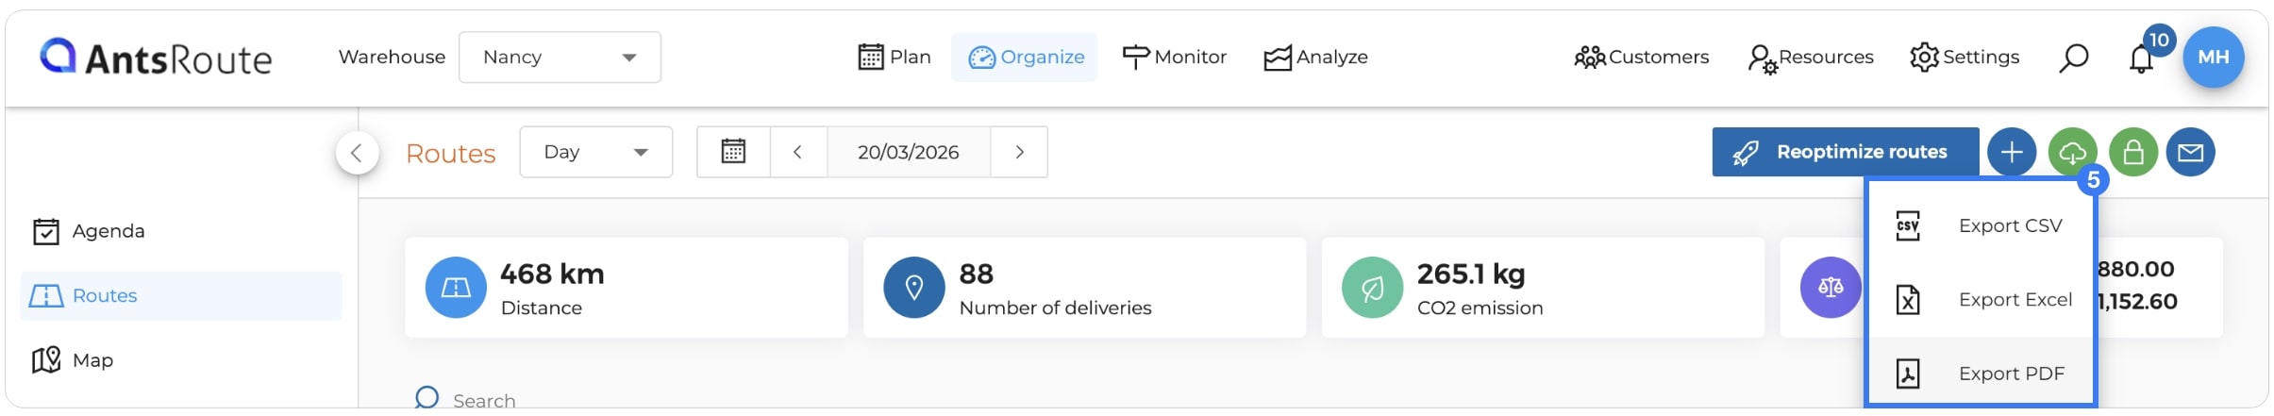Click Reoptimize routes button
The image size is (2274, 416).
(1845, 152)
